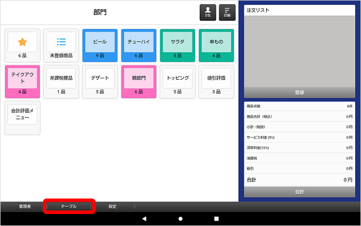Tap the Android home circle
Image resolution: width=361 pixels, height=226 pixels.
[x=180, y=219]
